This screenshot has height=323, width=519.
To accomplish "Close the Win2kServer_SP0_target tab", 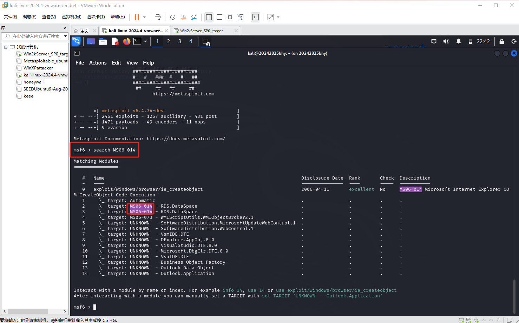I will [236, 31].
